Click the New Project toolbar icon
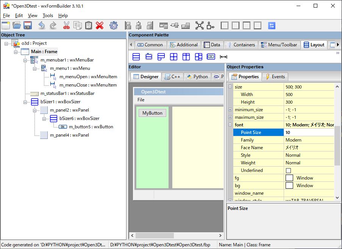This screenshot has height=249, width=342. 6,25
